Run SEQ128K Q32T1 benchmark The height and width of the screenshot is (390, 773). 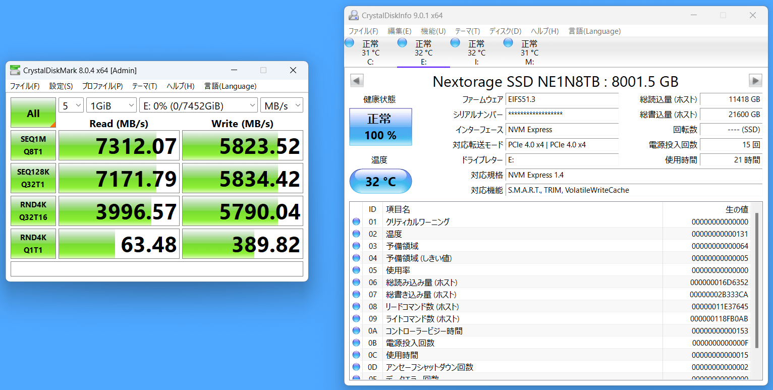tap(33, 178)
